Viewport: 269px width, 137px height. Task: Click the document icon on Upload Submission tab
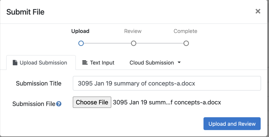[15, 63]
